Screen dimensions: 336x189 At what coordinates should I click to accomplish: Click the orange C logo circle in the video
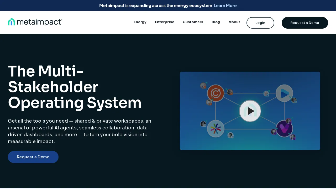(x=216, y=93)
